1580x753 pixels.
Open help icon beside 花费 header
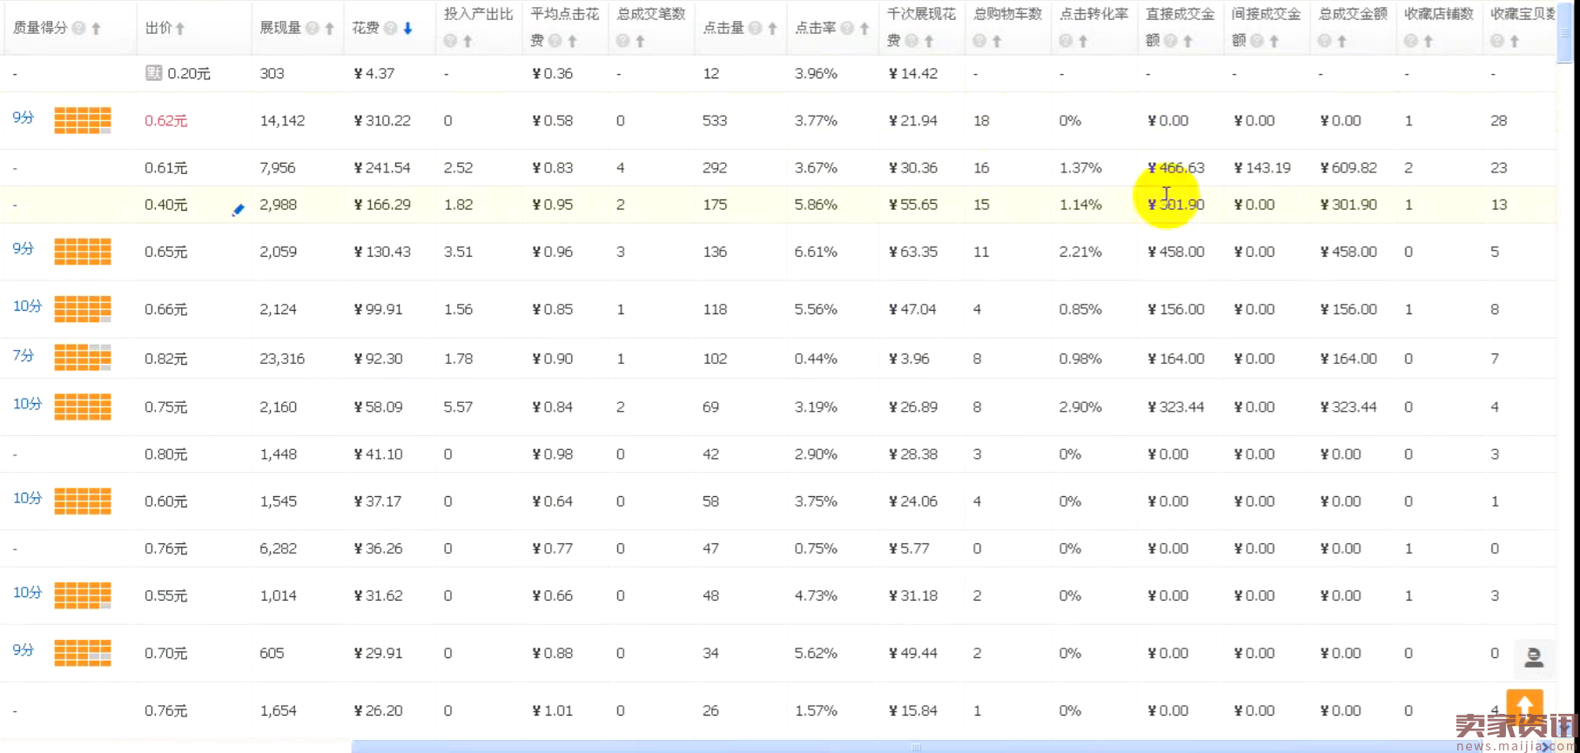[x=391, y=29]
